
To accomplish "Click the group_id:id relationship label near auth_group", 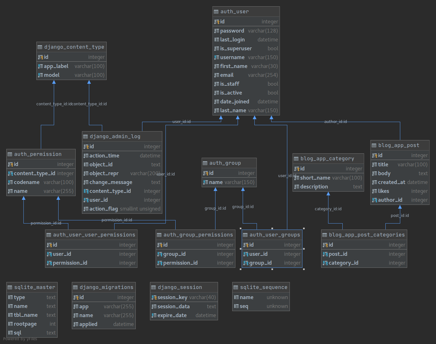I will (215, 208).
